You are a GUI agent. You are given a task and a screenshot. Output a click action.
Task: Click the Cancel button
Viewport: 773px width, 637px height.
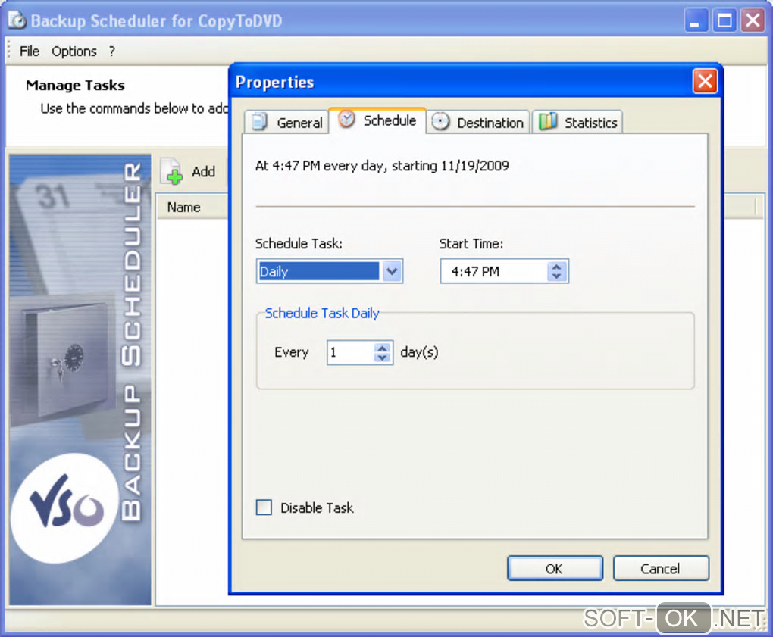pyautogui.click(x=661, y=569)
